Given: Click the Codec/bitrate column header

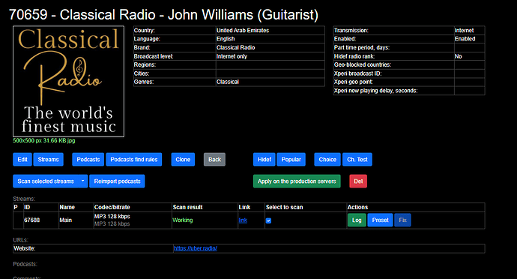Looking at the screenshot, I should (x=112, y=207).
